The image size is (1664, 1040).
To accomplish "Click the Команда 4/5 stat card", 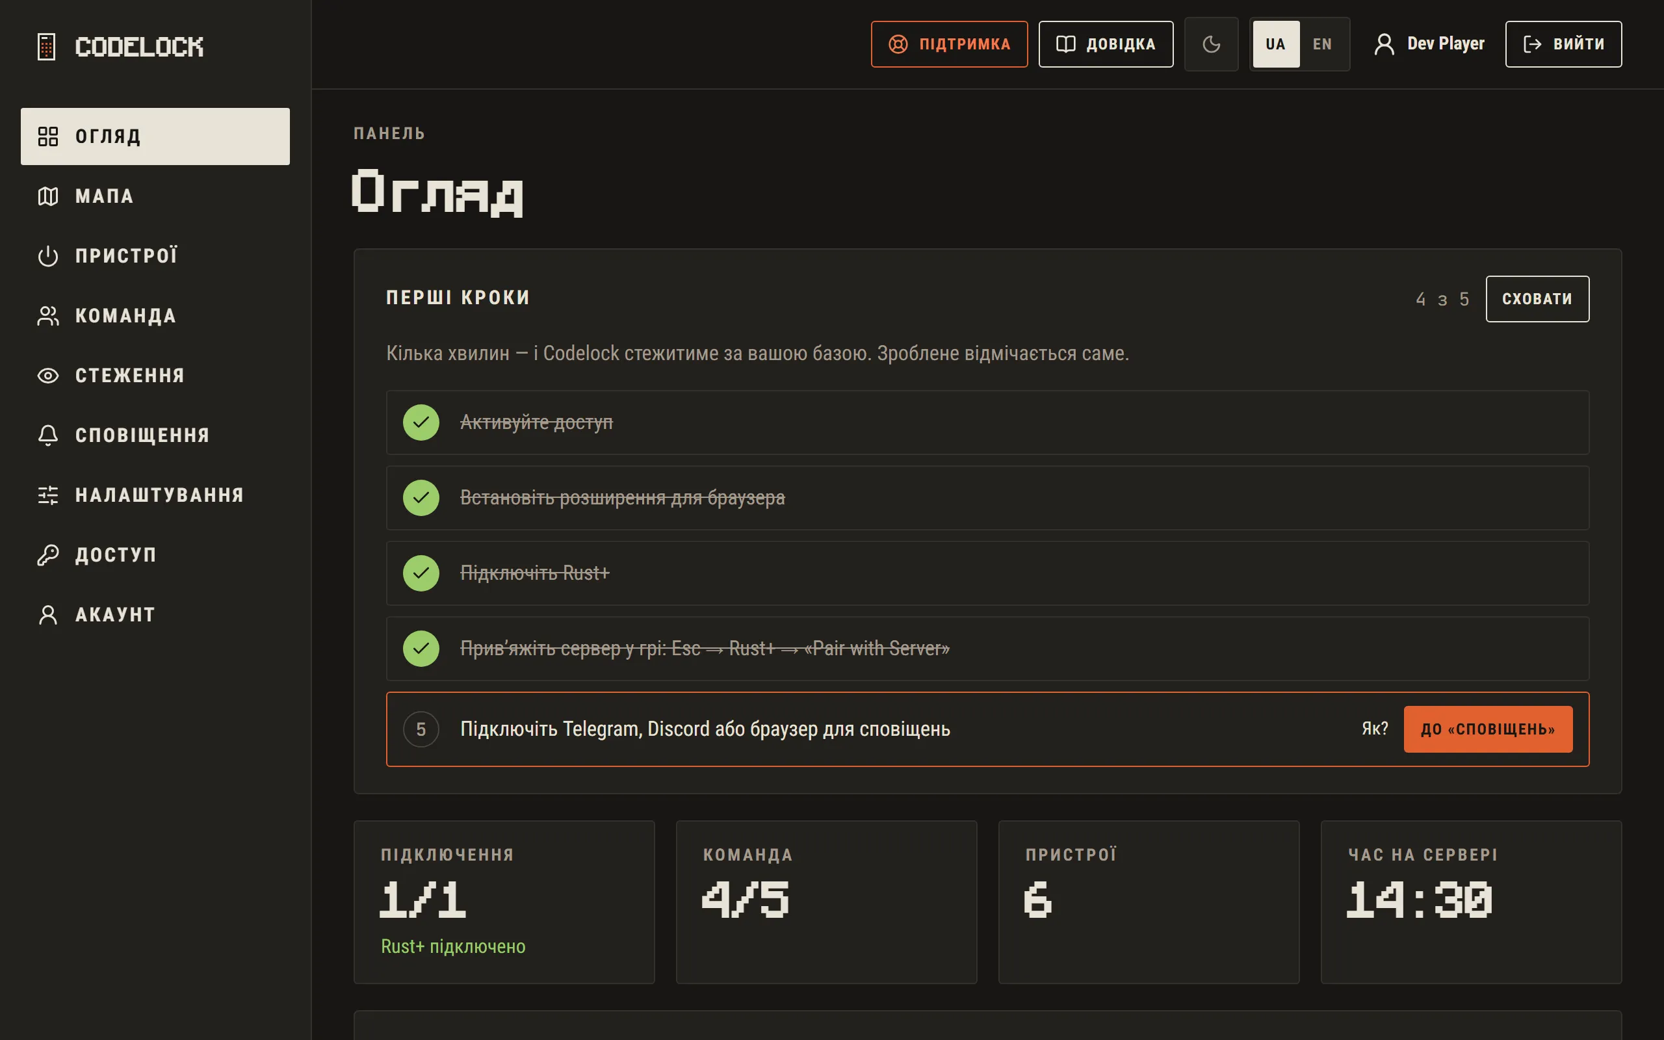I will [x=825, y=902].
